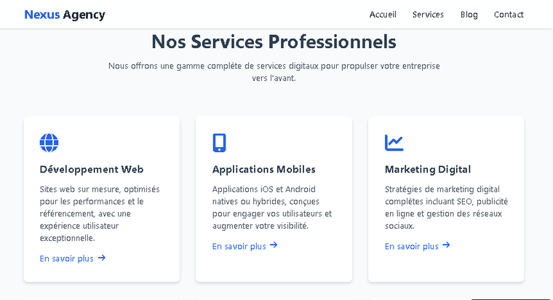Click the mobile phone icon
This screenshot has height=300, width=553.
220,143
